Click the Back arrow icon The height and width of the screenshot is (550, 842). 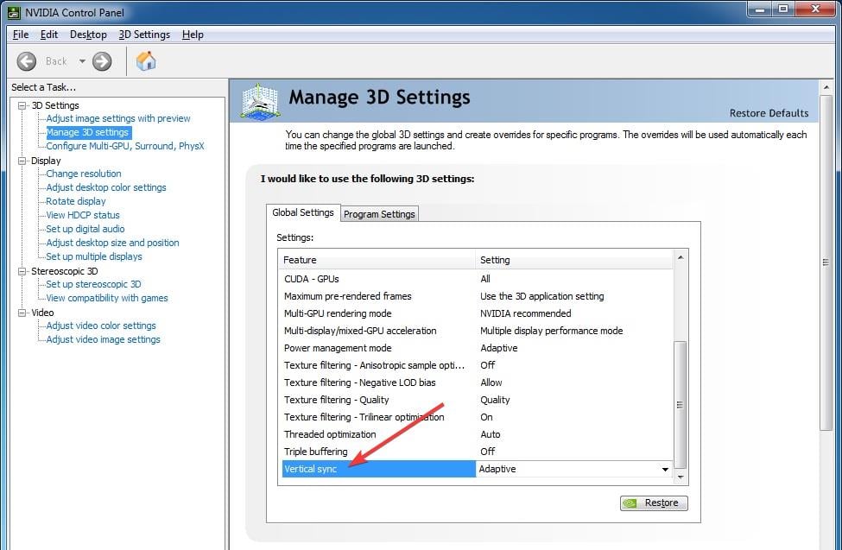click(27, 61)
